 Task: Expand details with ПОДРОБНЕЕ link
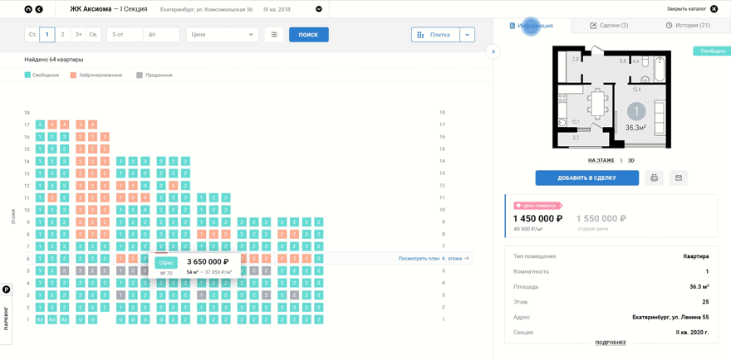(611, 343)
